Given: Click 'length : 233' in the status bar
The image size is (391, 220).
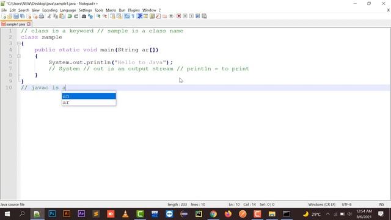Looking at the screenshot, I should [177, 205].
